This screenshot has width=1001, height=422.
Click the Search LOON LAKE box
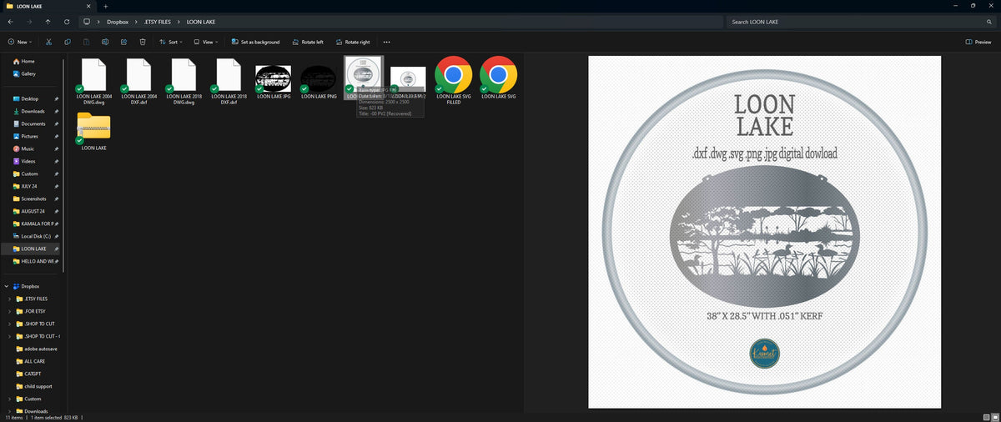point(860,22)
